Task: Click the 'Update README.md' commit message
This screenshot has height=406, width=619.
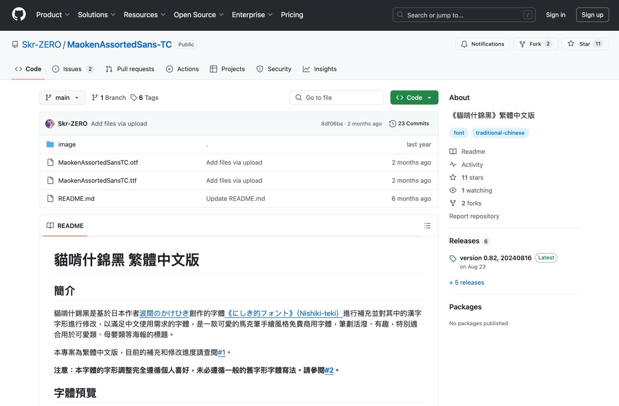Action: [236, 199]
